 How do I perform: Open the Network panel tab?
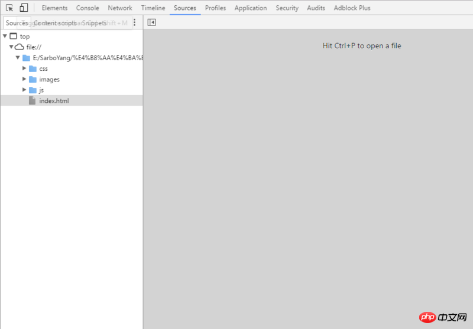(120, 8)
